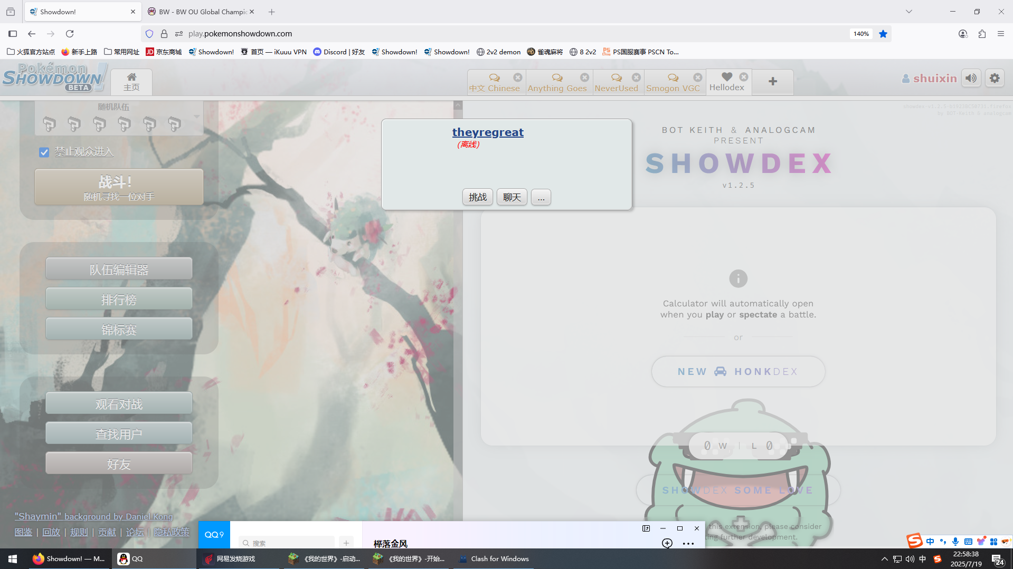
Task: Click the find user (查找用户) button
Action: (x=119, y=433)
